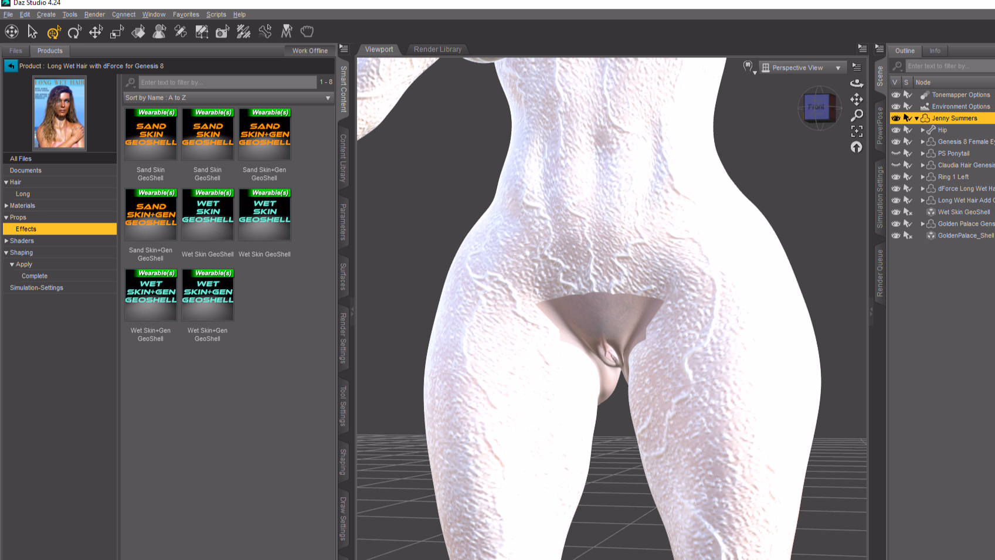Expand the Materials category in tree

click(6, 206)
